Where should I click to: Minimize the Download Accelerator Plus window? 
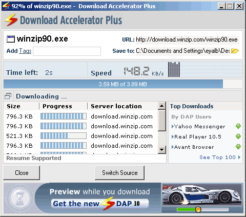click(x=221, y=6)
